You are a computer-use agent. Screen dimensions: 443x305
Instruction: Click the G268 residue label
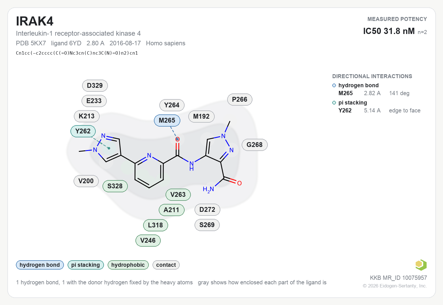(254, 145)
